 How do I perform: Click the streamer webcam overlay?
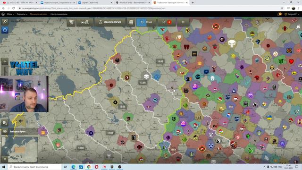click(x=24, y=94)
